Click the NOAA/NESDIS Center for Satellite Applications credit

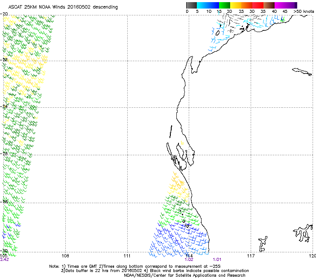(184, 275)
